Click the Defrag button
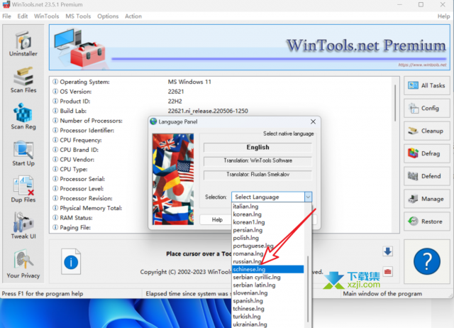Screen dimensions: 454x328 tap(427, 153)
